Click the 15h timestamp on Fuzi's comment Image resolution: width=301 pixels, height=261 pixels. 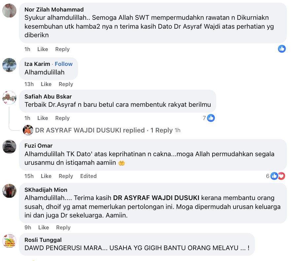tap(29, 176)
